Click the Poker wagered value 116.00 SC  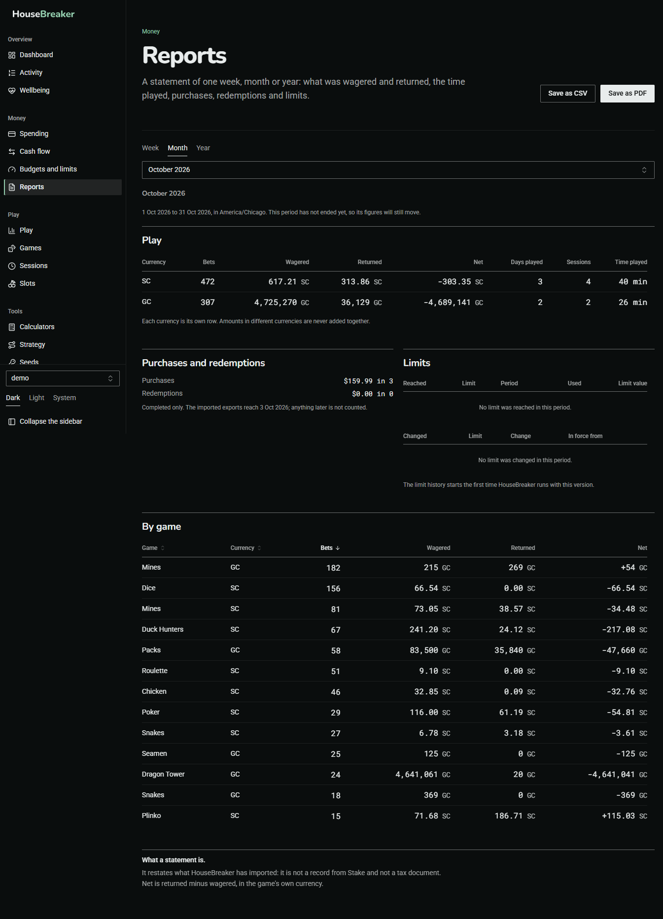tap(430, 713)
